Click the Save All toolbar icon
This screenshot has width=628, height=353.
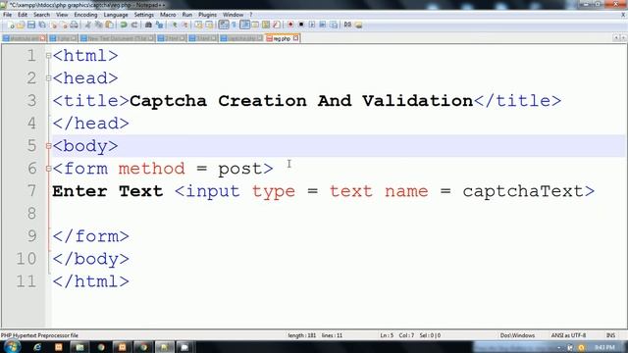click(x=41, y=25)
